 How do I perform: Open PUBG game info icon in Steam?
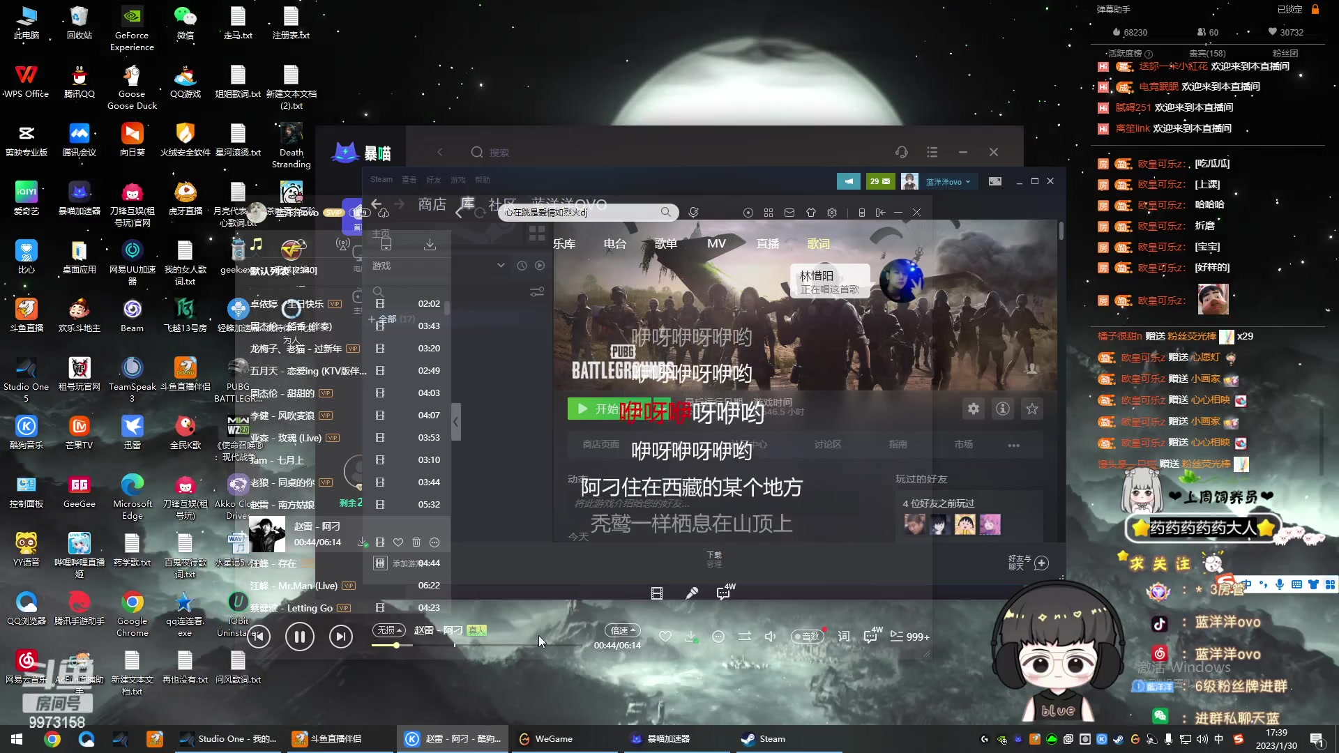pyautogui.click(x=1003, y=409)
